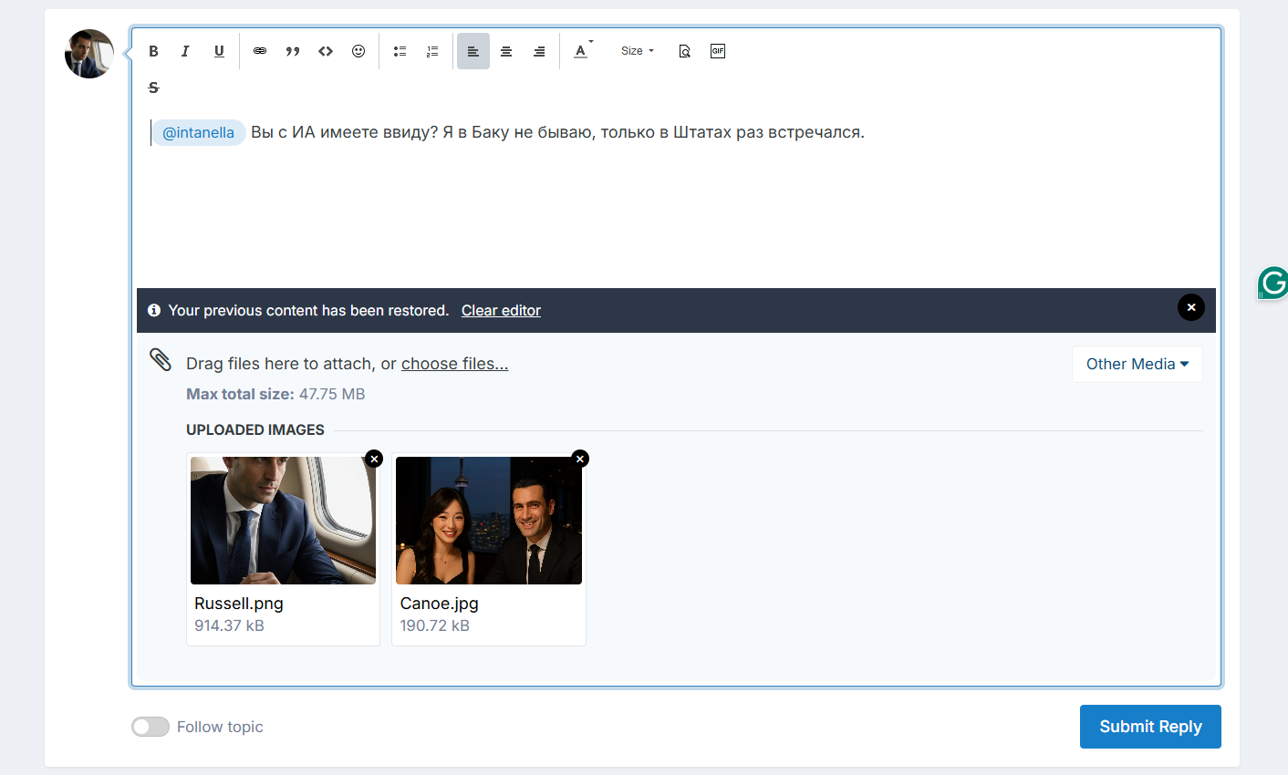Select the Canoe.jpg thumbnail
Image resolution: width=1288 pixels, height=775 pixels.
(489, 521)
